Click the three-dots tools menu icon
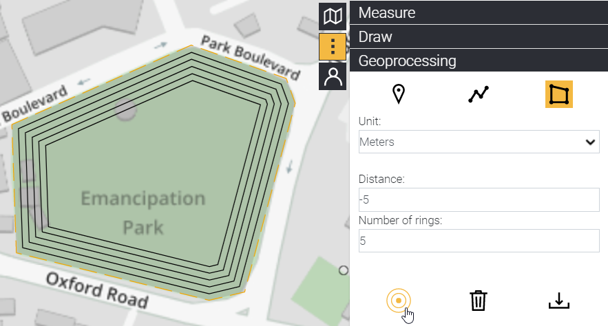Screen dimensions: 608x326 tap(333, 46)
